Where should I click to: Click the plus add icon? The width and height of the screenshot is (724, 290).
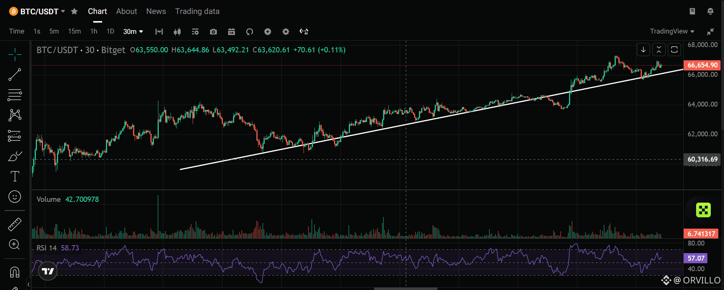(x=268, y=32)
